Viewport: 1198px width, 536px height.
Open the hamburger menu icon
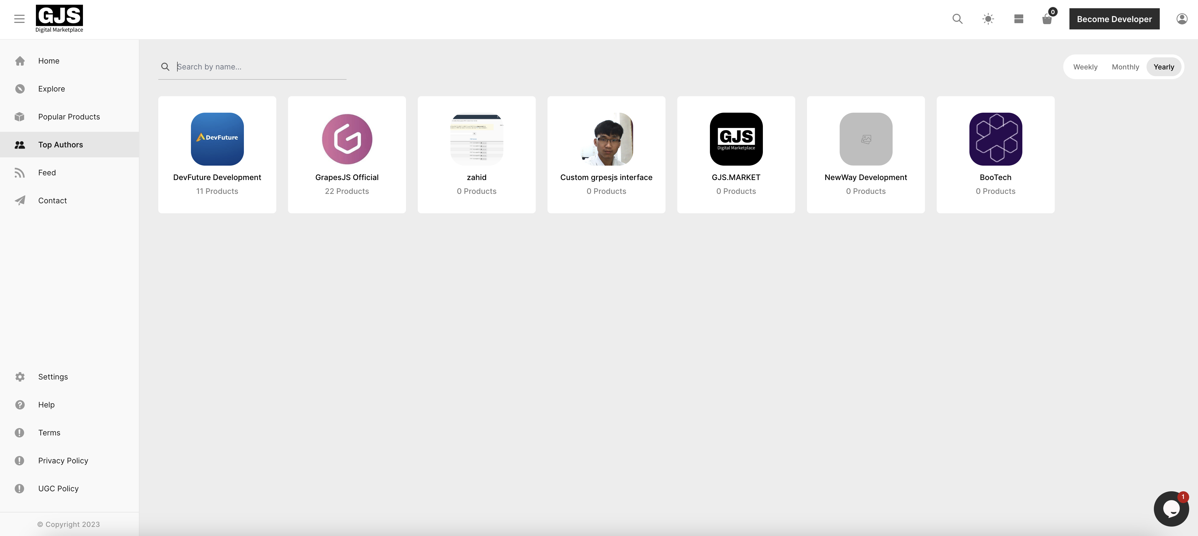[x=19, y=19]
